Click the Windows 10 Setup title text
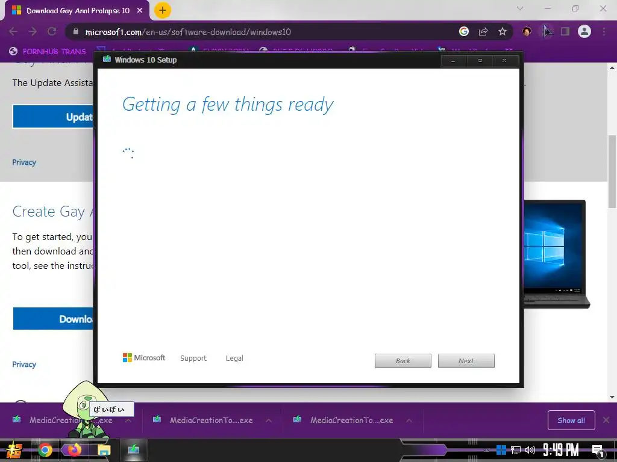This screenshot has width=617, height=462. pos(146,60)
